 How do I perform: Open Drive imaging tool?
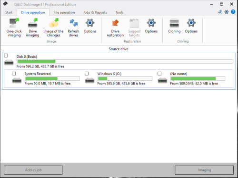click(x=32, y=28)
